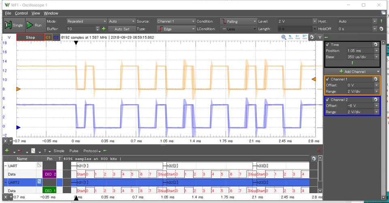This screenshot has width=389, height=203.
Task: Open trigger settings gear beside HoldOff
Action: (381, 29)
